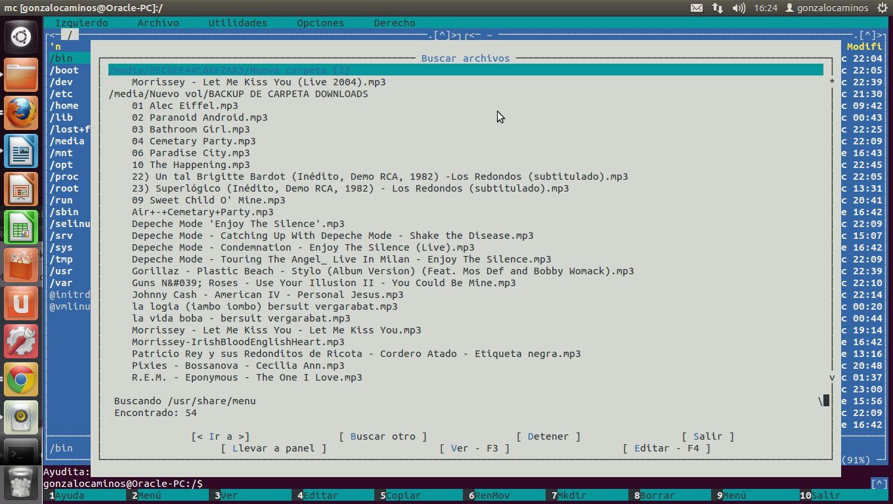Click the 'Editar - F4' button

point(666,448)
